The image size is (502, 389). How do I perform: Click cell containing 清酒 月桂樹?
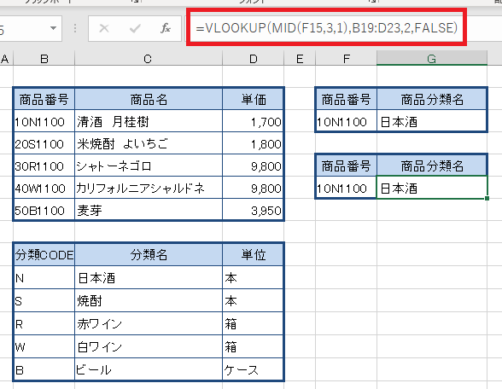pyautogui.click(x=149, y=121)
